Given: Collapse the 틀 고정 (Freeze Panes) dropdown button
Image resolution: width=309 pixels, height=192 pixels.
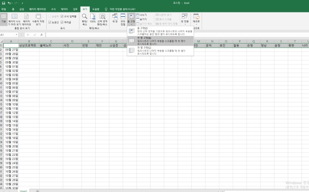Looking at the screenshot, I should (131, 19).
